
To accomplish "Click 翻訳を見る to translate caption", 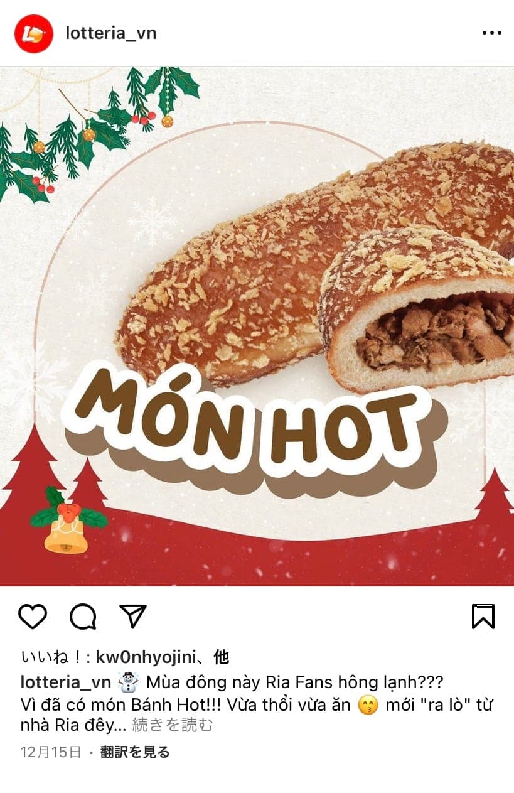I will pyautogui.click(x=135, y=752).
